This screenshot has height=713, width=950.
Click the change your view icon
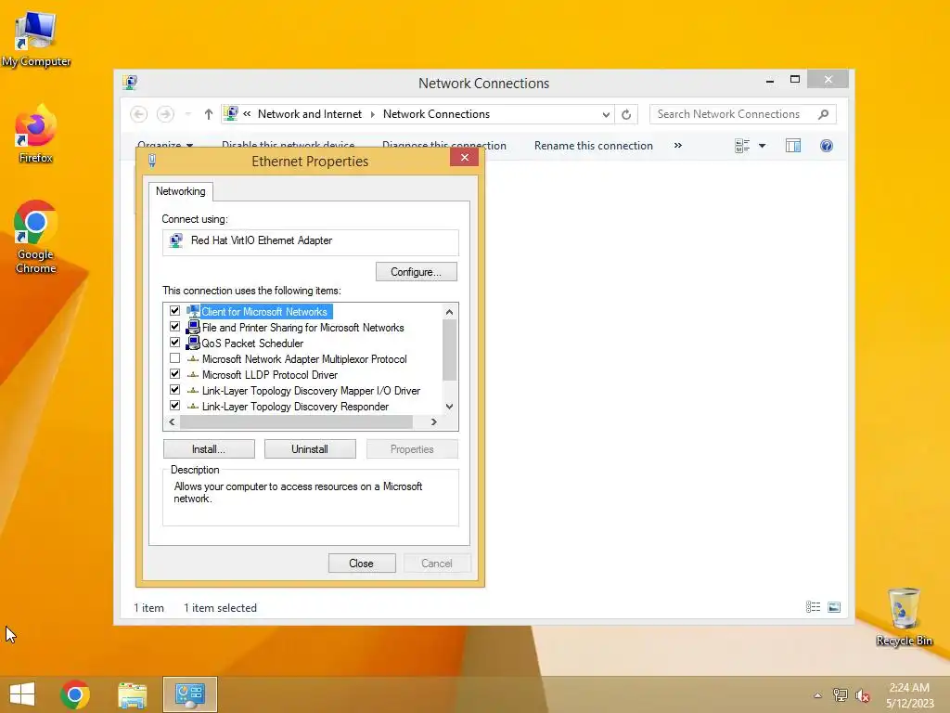742,146
